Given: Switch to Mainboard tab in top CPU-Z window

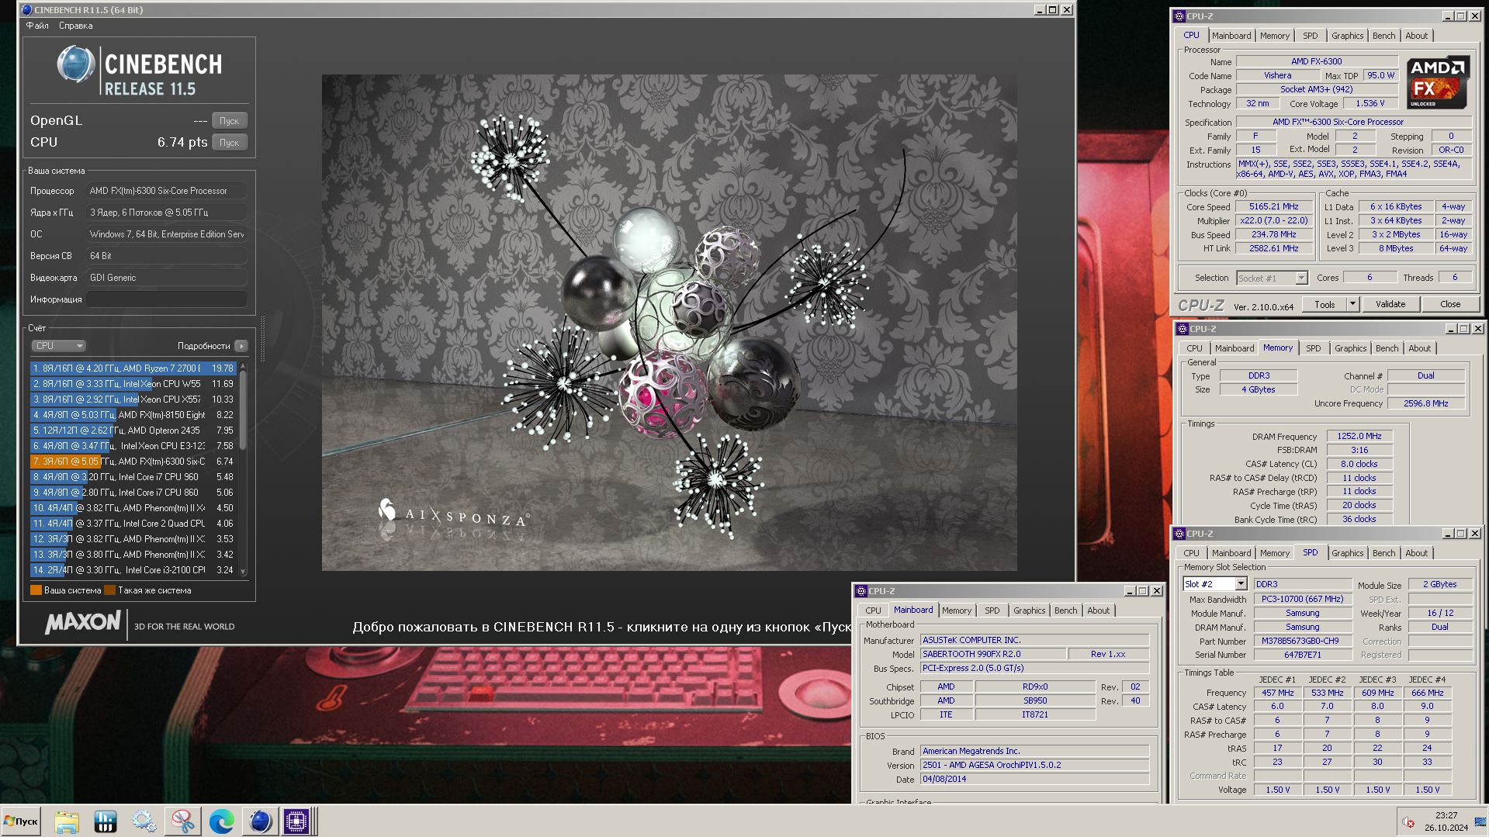Looking at the screenshot, I should point(1231,36).
